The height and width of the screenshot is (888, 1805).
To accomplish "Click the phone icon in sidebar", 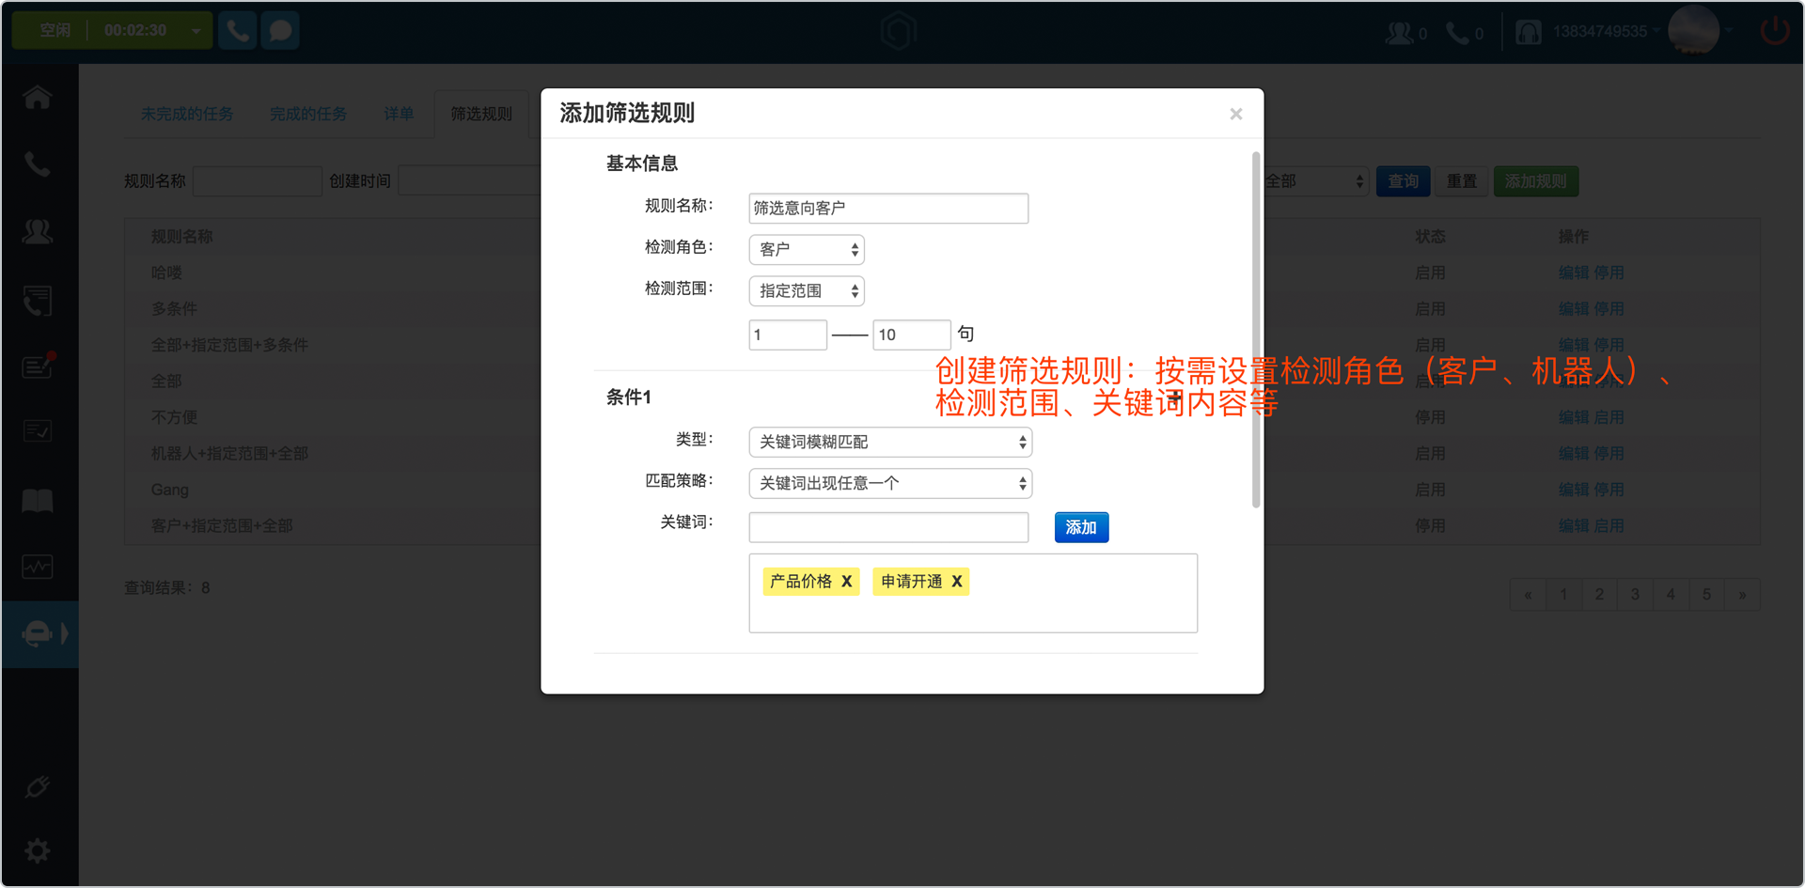I will 38,164.
